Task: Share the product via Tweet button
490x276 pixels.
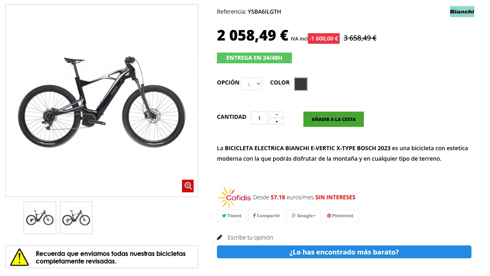Action: pyautogui.click(x=231, y=216)
